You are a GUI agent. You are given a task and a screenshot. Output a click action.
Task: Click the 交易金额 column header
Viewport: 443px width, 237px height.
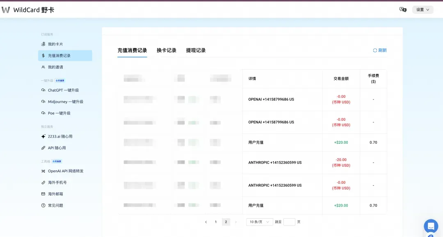pyautogui.click(x=341, y=79)
